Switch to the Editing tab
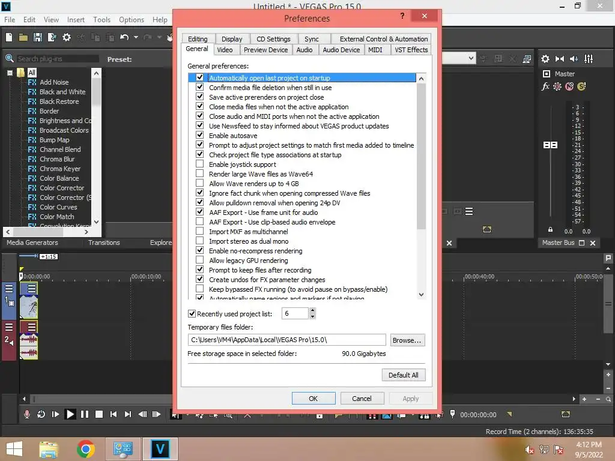Screen dimensions: 615x461 click(198, 39)
